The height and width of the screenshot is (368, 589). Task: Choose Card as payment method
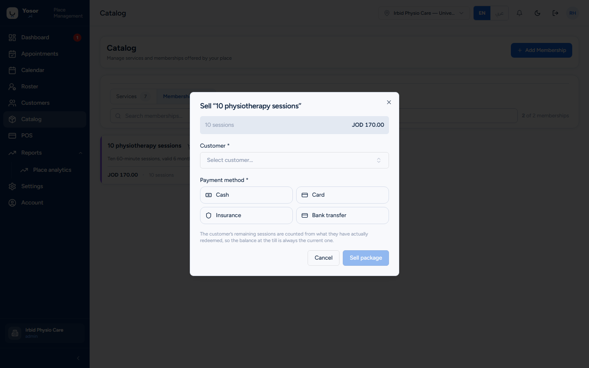342,195
